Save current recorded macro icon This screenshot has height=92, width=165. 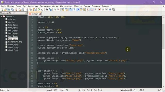click(113, 10)
